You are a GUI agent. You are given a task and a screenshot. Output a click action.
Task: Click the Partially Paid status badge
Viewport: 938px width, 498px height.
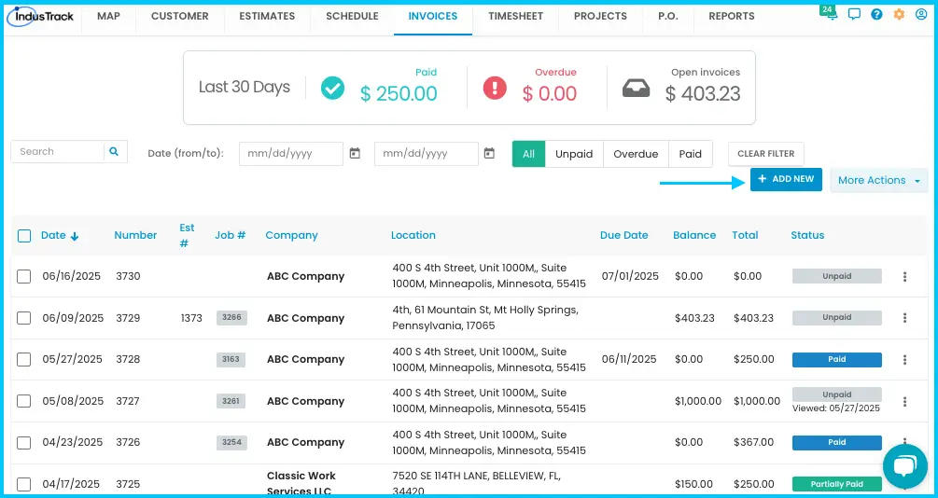pos(837,484)
